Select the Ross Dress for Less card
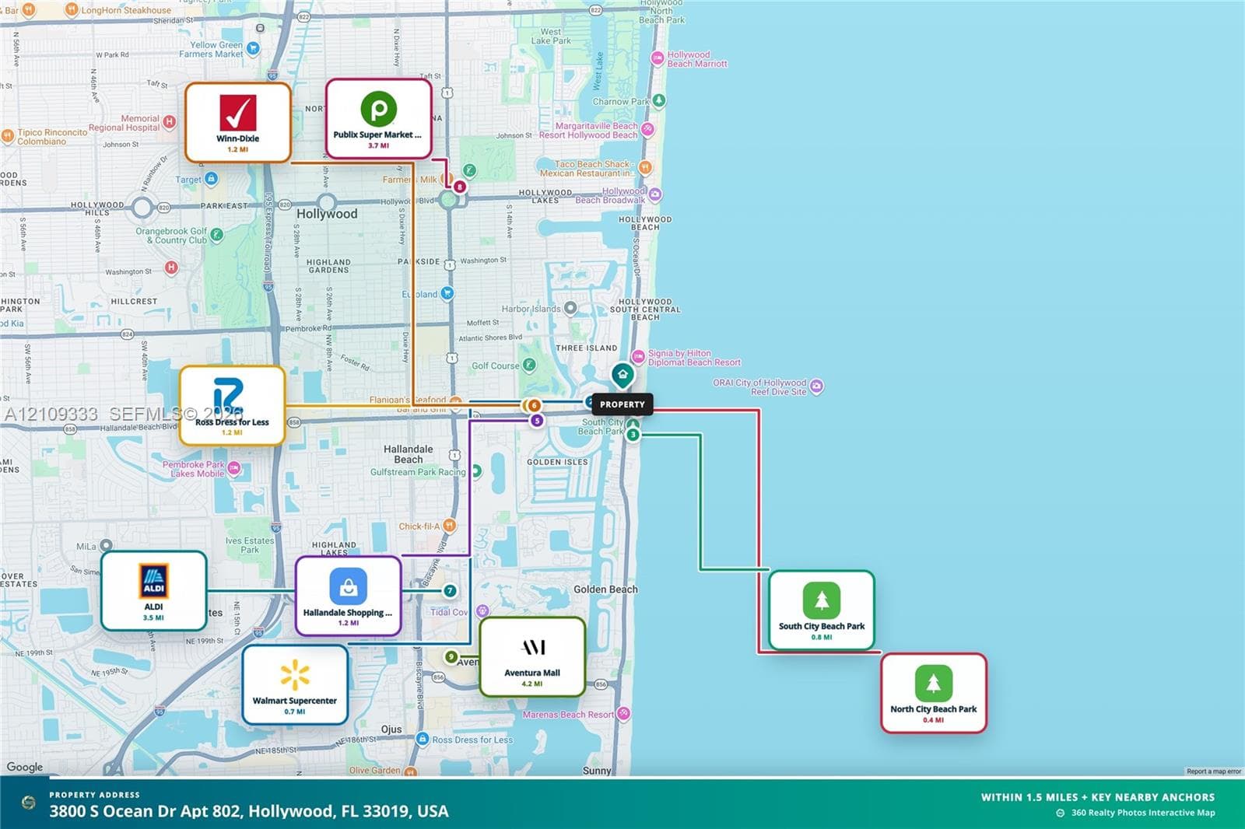 [232, 405]
